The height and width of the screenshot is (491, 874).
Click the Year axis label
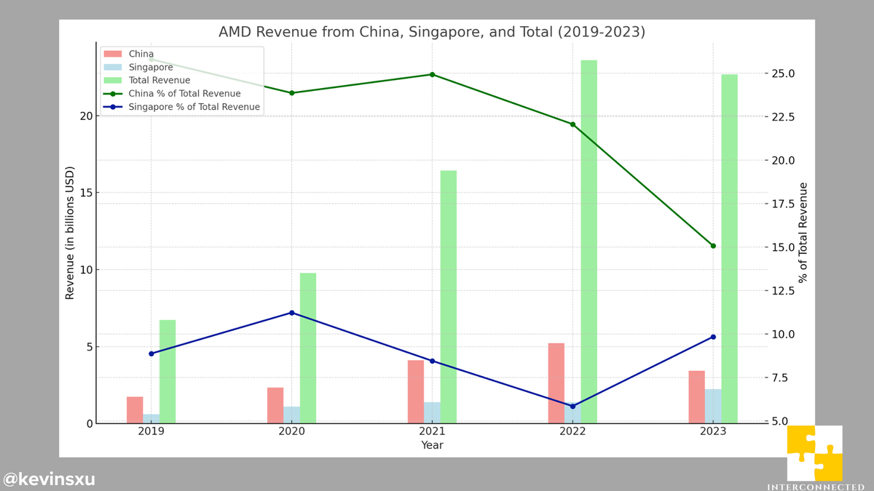coord(432,445)
